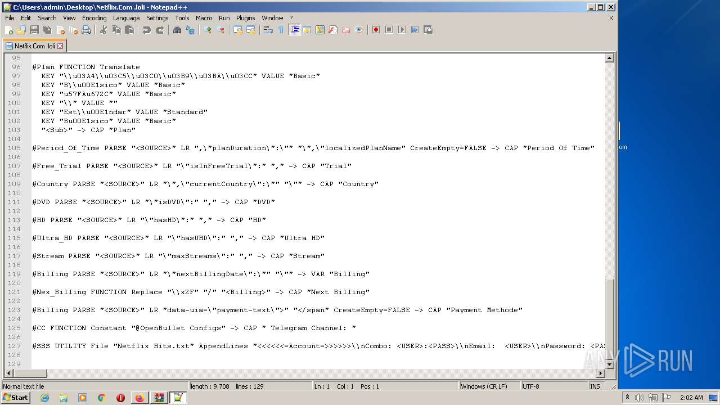Image resolution: width=720 pixels, height=405 pixels.
Task: Click the Open file toolbar icon
Action: click(x=21, y=30)
